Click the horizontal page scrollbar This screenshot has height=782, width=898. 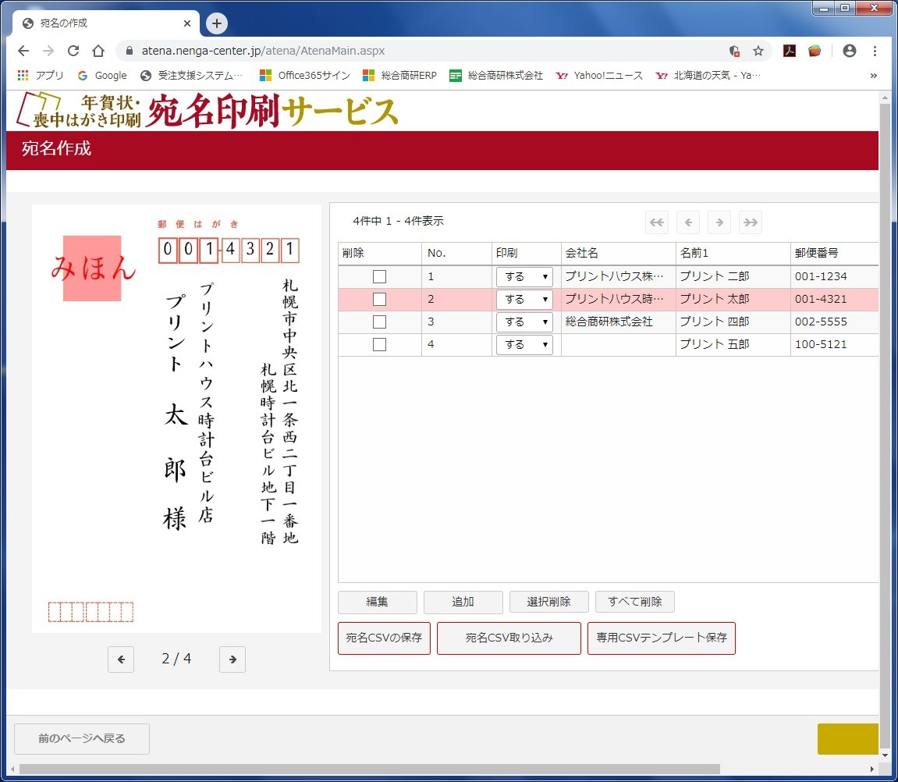point(369,769)
